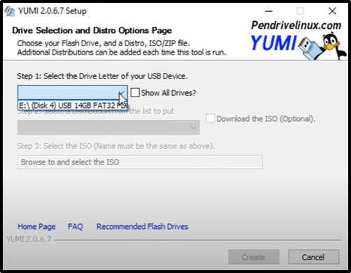
Task: Click the 'Step 3: Select the ISO' label
Action: 116,146
